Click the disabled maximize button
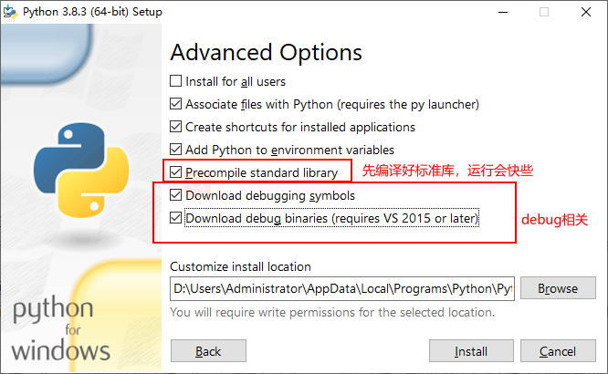This screenshot has width=608, height=374. click(544, 12)
